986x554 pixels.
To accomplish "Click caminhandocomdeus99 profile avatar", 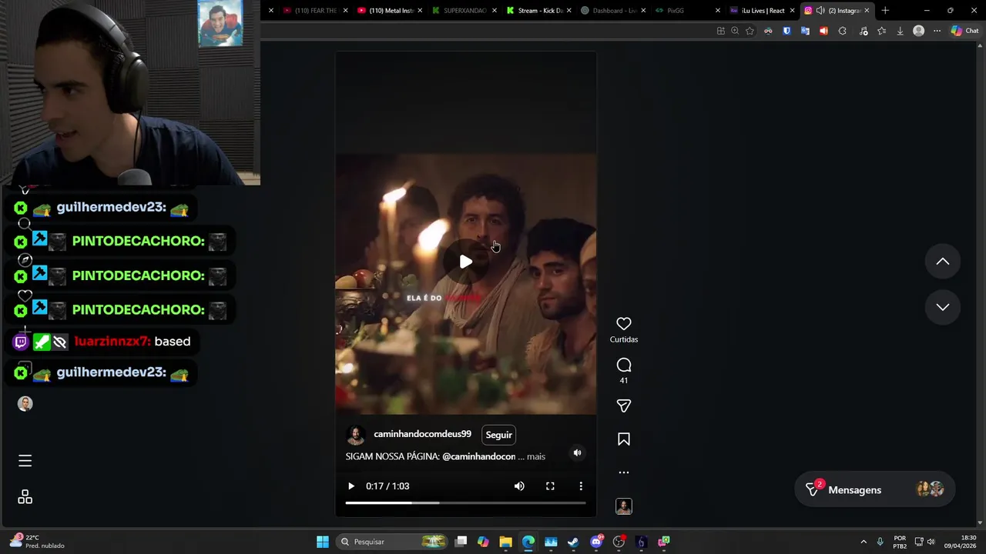I will click(356, 436).
